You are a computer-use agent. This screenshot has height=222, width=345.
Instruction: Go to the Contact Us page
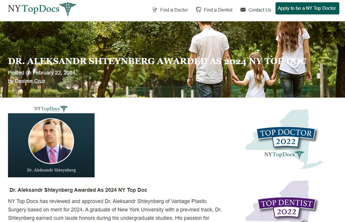click(x=256, y=10)
